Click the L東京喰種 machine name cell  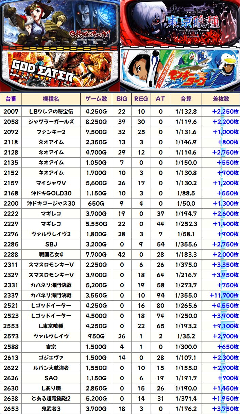(51, 326)
